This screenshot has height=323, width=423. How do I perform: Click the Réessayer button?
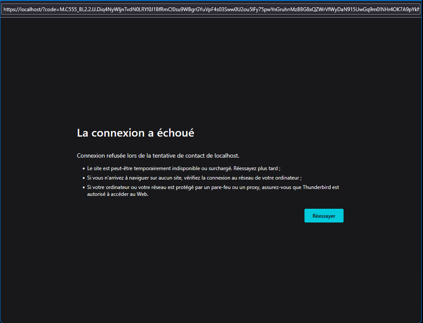pyautogui.click(x=324, y=216)
